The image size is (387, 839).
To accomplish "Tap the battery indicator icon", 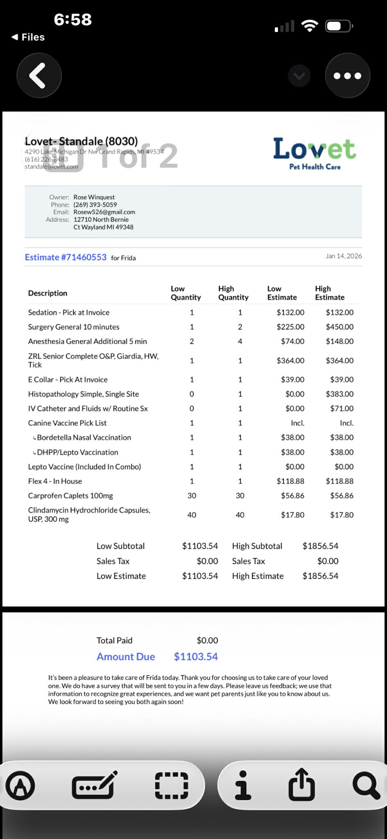I will [339, 26].
